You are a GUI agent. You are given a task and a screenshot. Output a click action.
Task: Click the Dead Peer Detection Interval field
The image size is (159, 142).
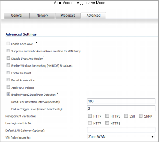[121, 101]
